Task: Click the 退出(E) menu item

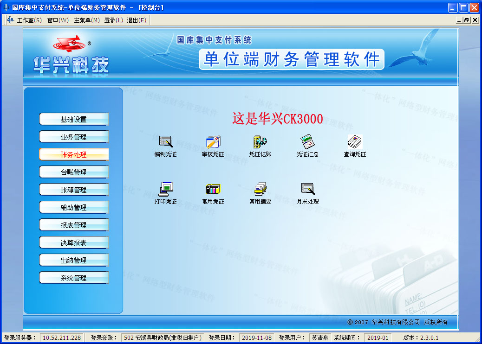Action: tap(137, 20)
